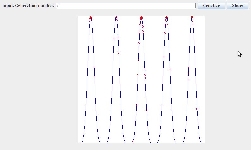Click the Genetize button

[211, 6]
